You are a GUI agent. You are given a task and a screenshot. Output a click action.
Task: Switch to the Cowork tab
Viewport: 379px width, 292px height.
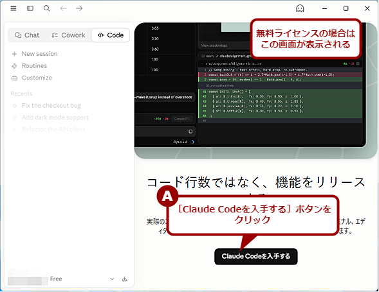click(68, 35)
